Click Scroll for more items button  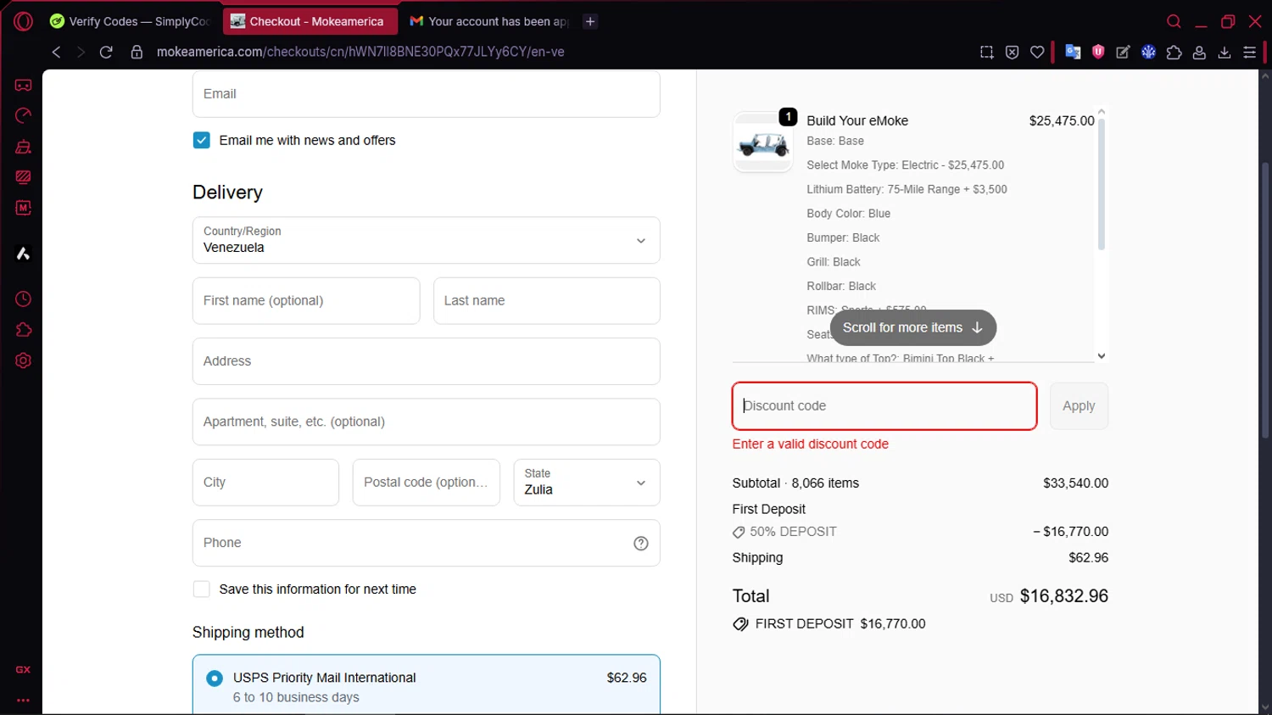coord(912,327)
